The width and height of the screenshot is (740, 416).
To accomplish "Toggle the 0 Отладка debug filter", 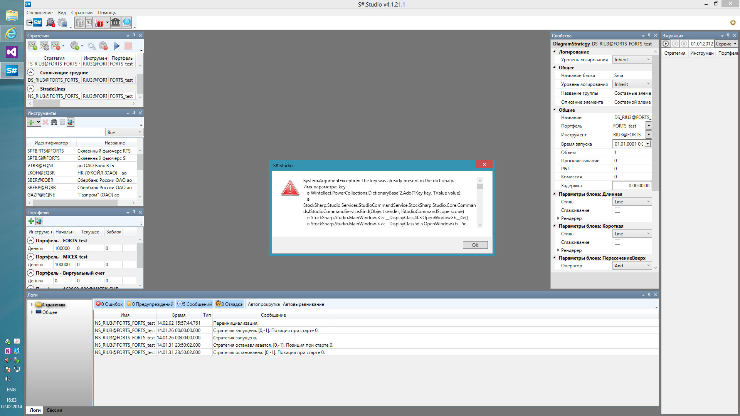I will 229,304.
